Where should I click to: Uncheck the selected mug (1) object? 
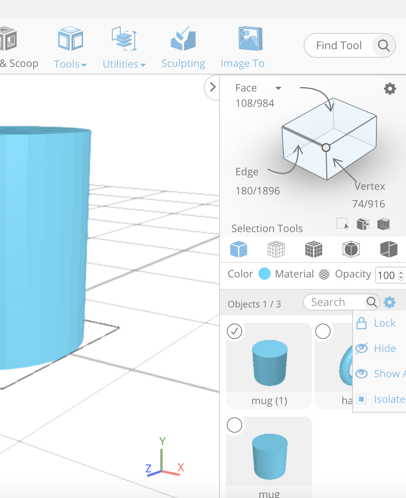click(x=235, y=331)
